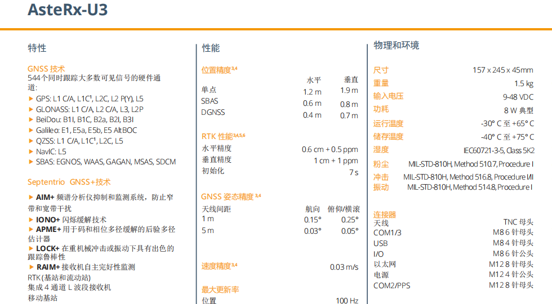Click the RTK 性能 subheading
Viewport: 552px width, 304px height.
pyautogui.click(x=223, y=136)
